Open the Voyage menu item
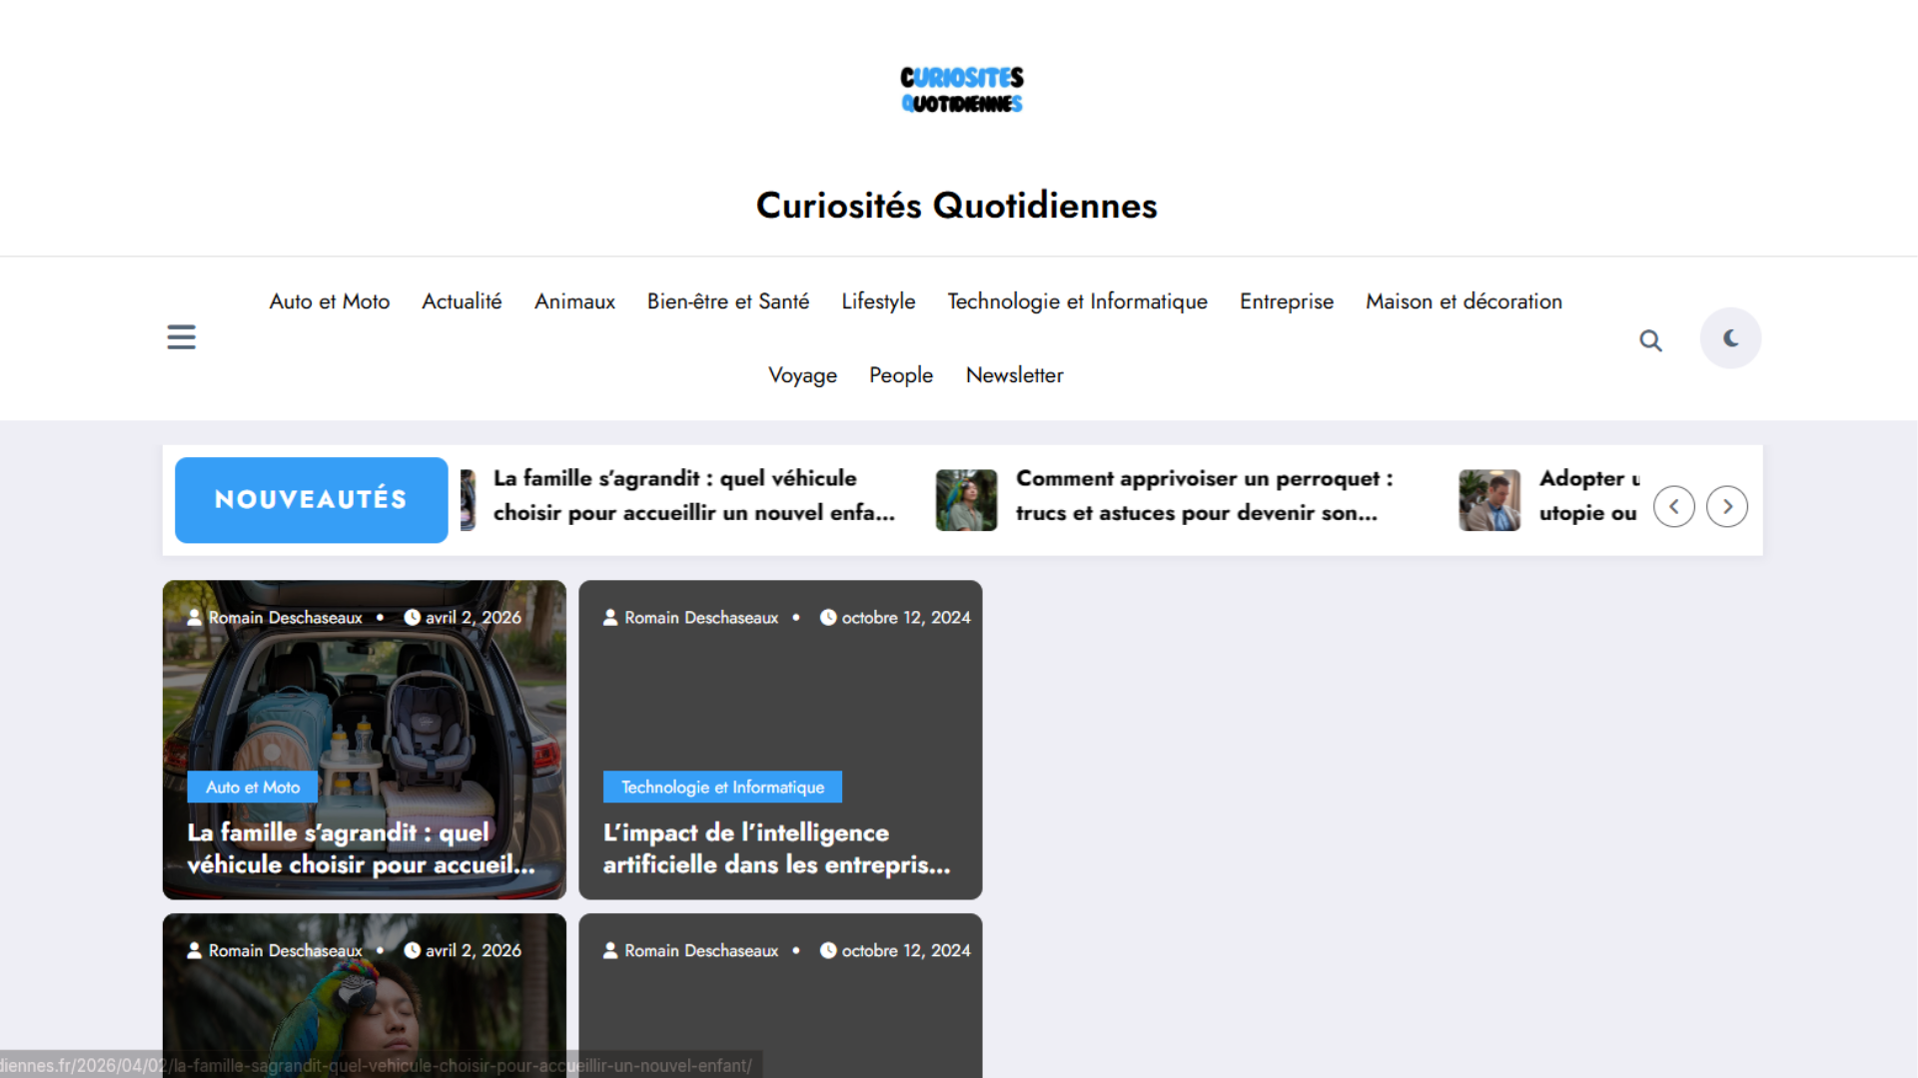The width and height of the screenshot is (1918, 1078). click(x=802, y=375)
